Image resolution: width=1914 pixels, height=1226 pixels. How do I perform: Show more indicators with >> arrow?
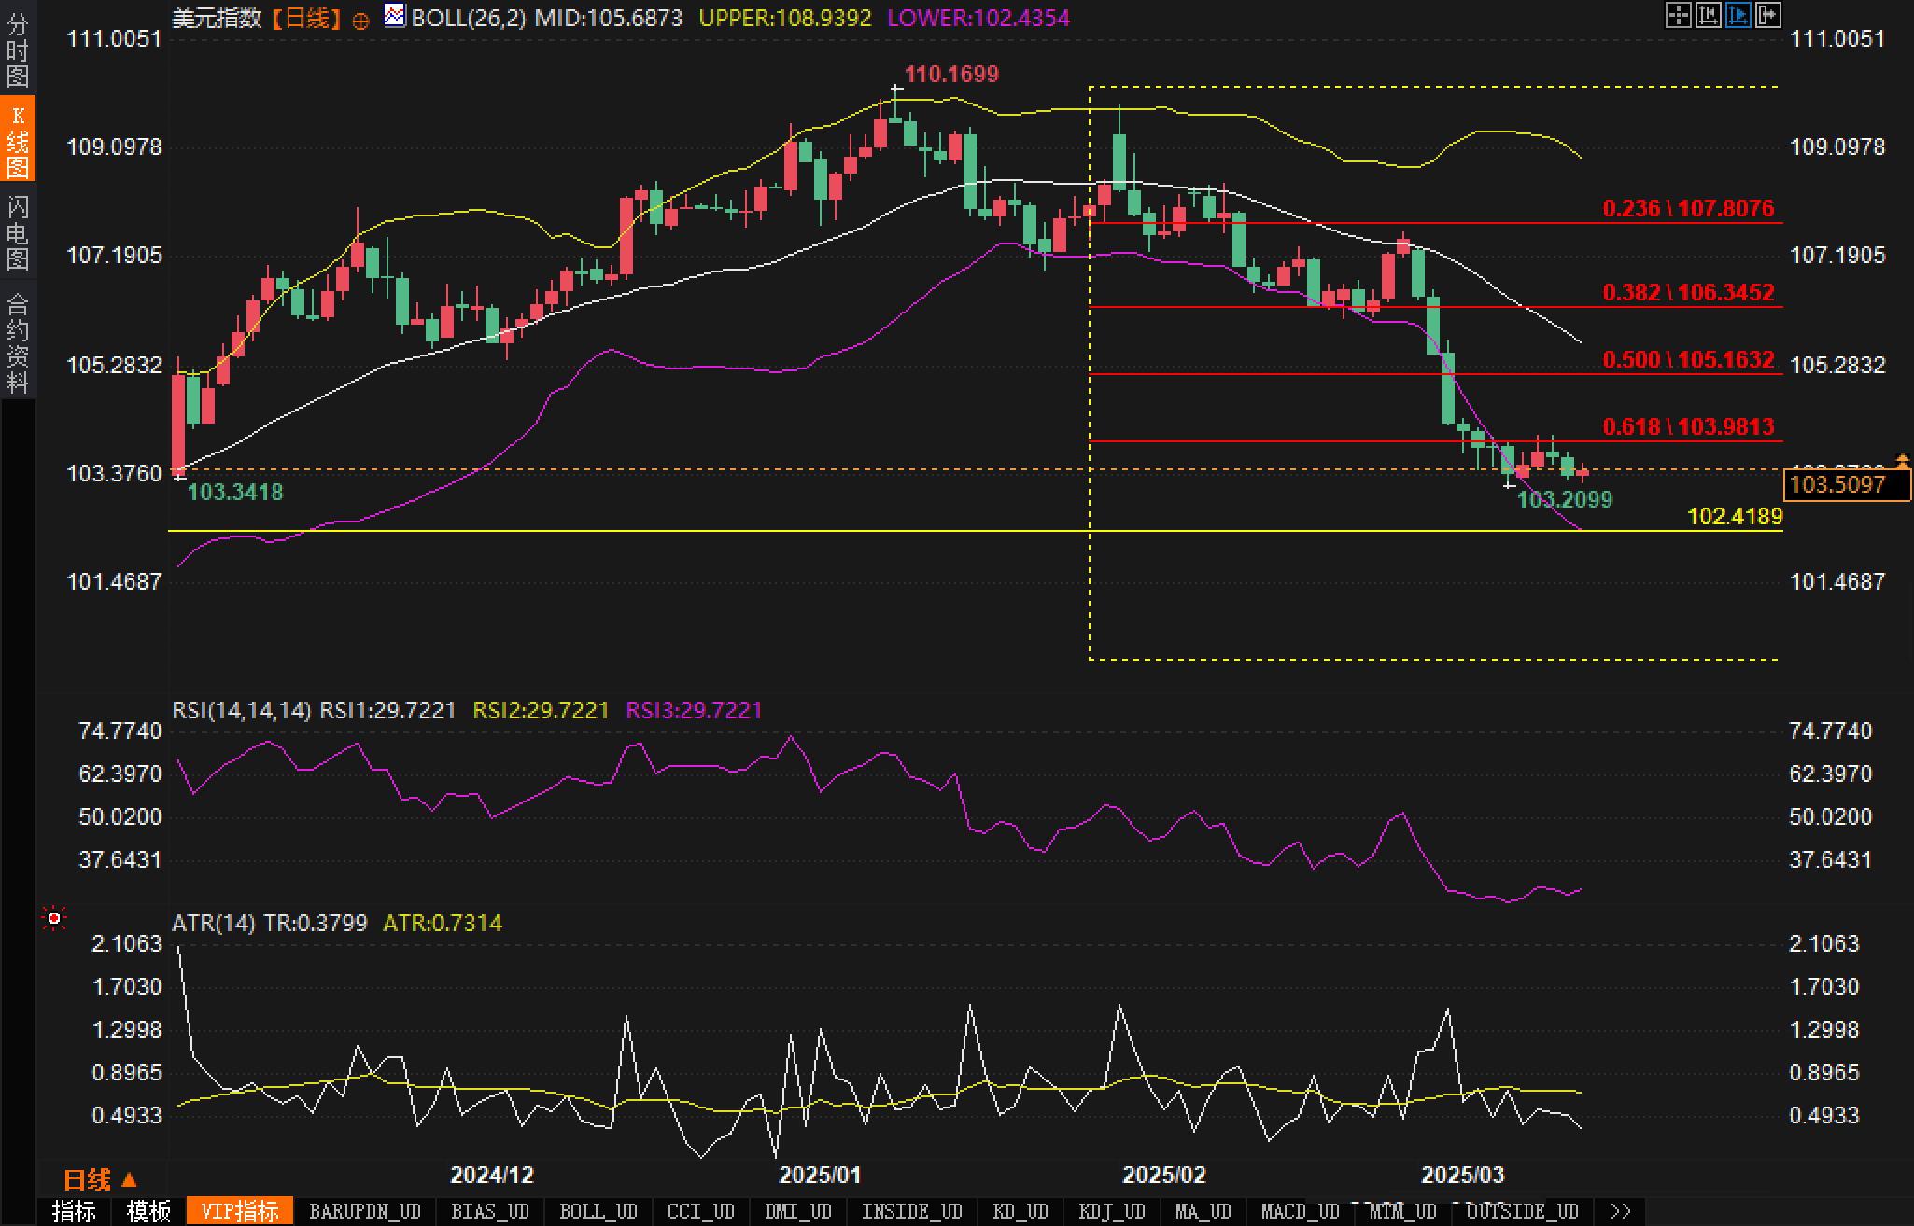tap(1622, 1211)
